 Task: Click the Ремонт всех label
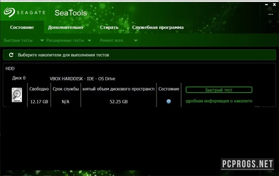tap(112, 40)
